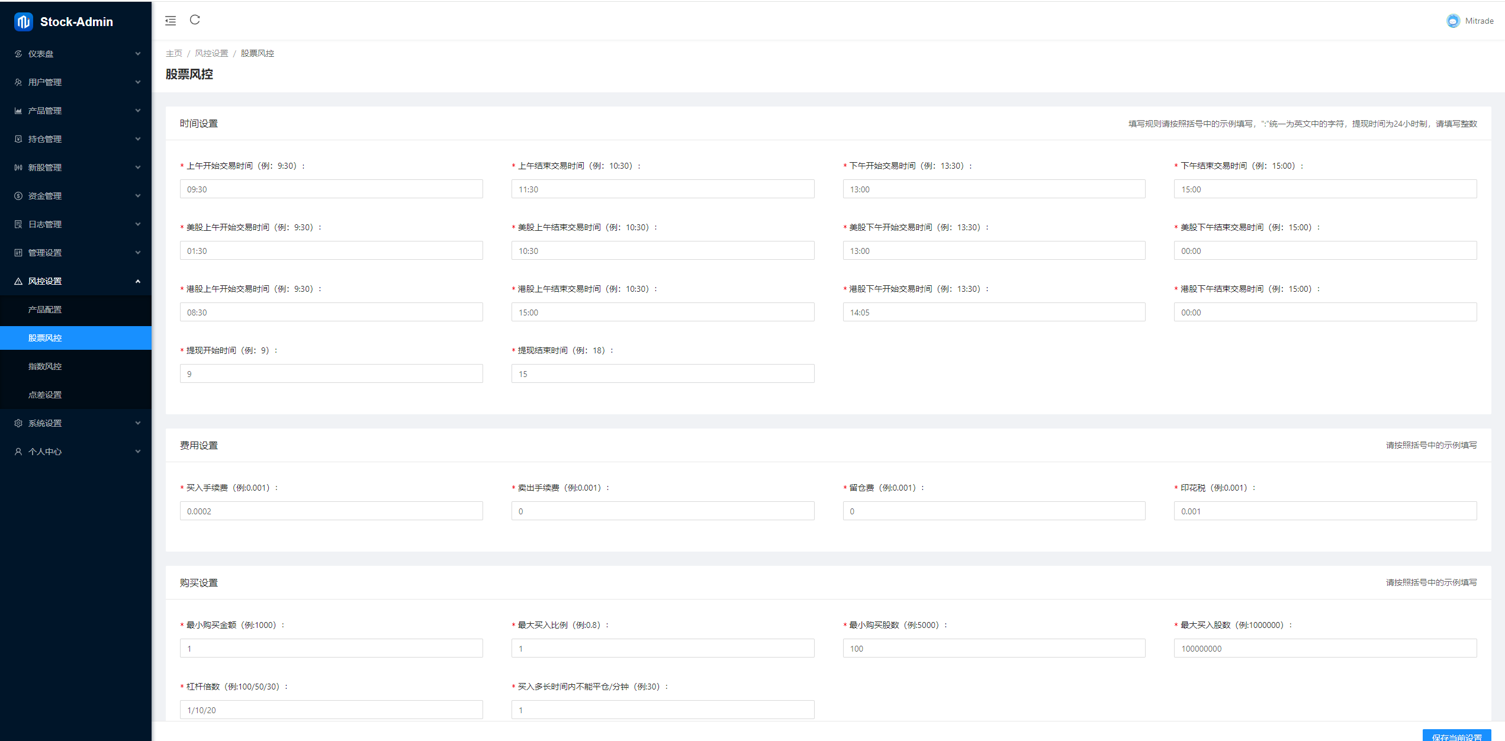The width and height of the screenshot is (1505, 741).
Task: Click the refresh icon at top
Action: click(x=195, y=19)
